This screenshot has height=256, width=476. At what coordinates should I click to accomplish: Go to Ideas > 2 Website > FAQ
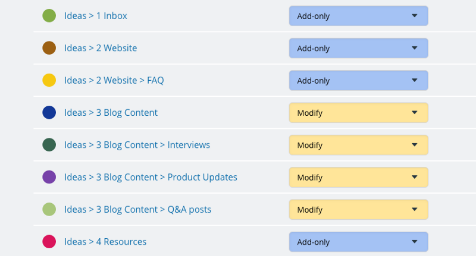click(114, 80)
